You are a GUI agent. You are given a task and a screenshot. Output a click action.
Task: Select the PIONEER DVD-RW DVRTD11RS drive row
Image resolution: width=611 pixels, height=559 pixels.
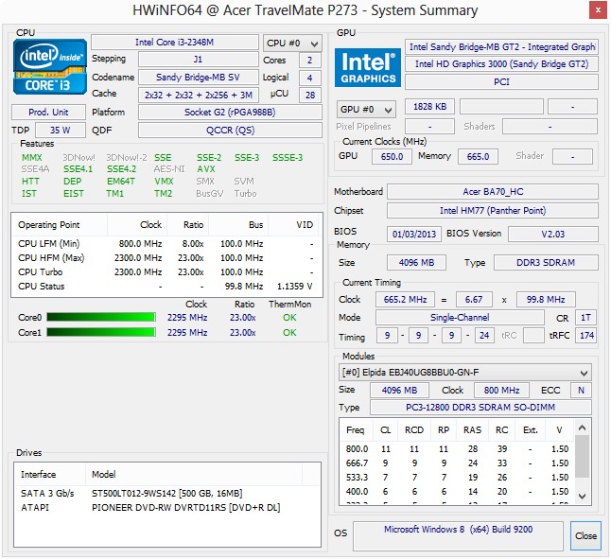pyautogui.click(x=167, y=508)
